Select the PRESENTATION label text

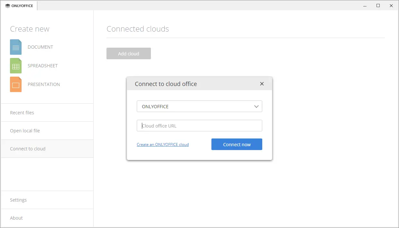44,84
